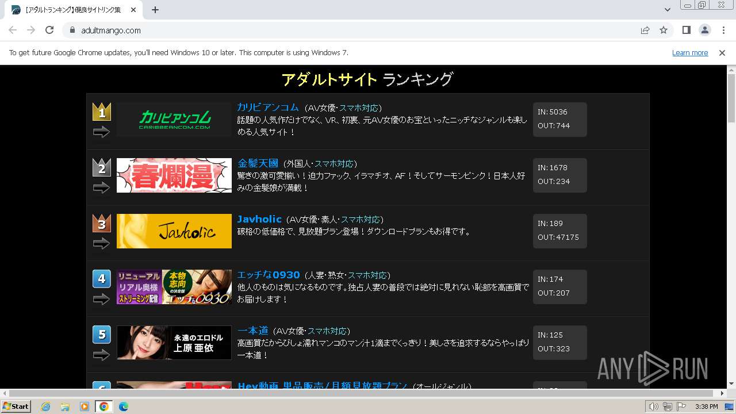This screenshot has width=736, height=414.
Task: Click the system tray volume icon
Action: pyautogui.click(x=654, y=407)
